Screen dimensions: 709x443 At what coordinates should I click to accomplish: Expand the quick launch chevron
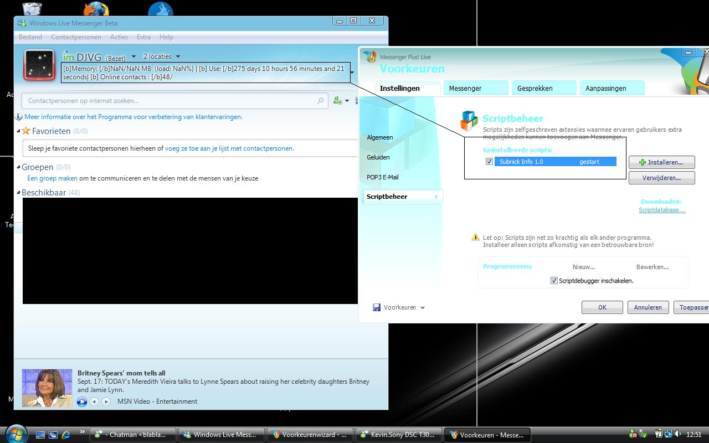83,432
